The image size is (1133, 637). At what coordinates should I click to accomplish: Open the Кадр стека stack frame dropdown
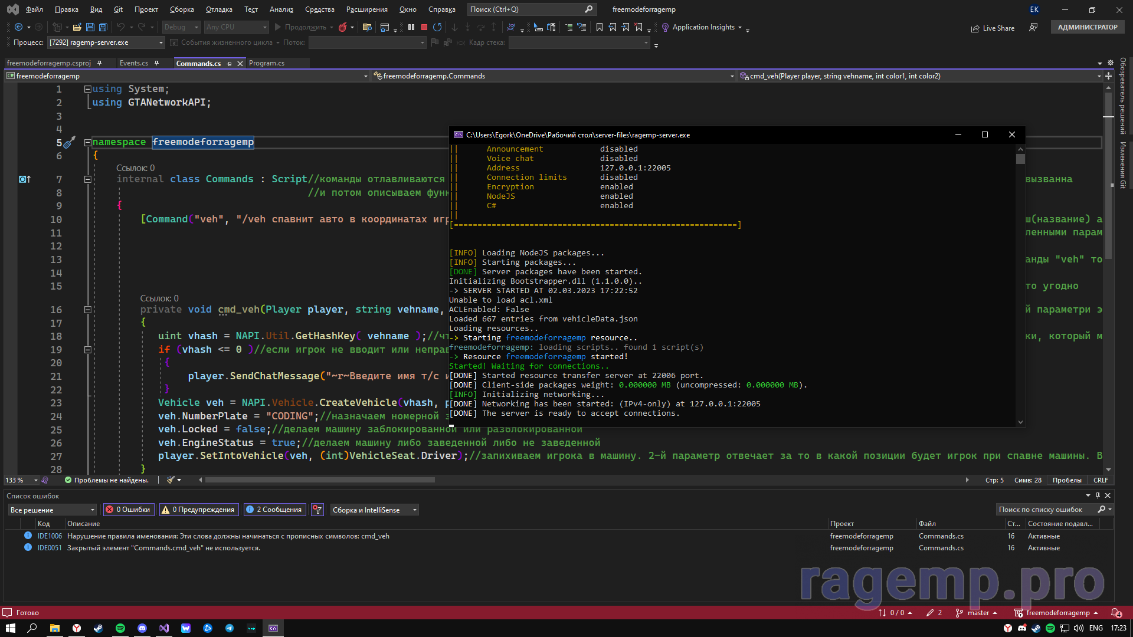coord(578,42)
